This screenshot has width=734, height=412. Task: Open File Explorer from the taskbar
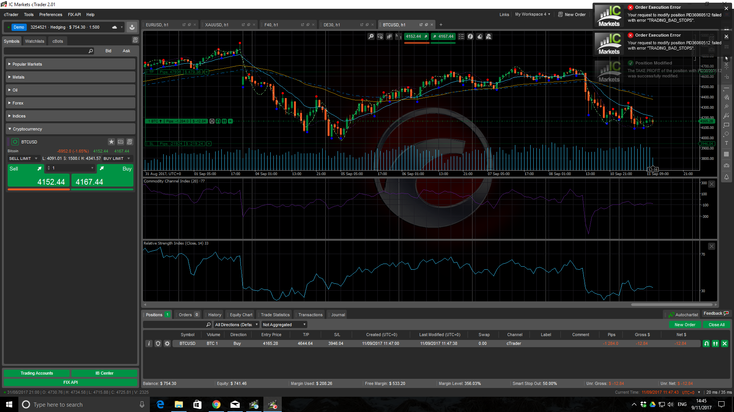[179, 404]
